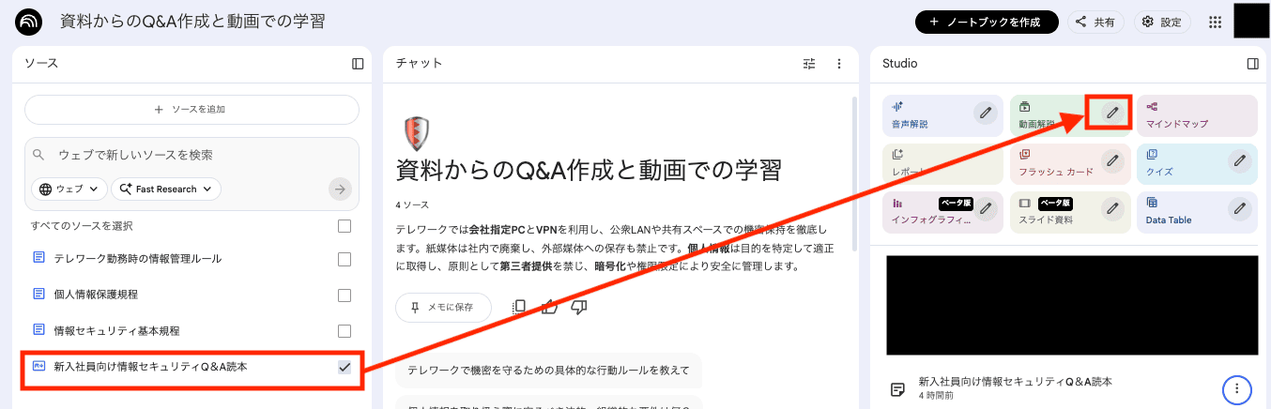The height and width of the screenshot is (409, 1271).
Task: Edit Data Table settings with pencil icon
Action: tap(1240, 208)
